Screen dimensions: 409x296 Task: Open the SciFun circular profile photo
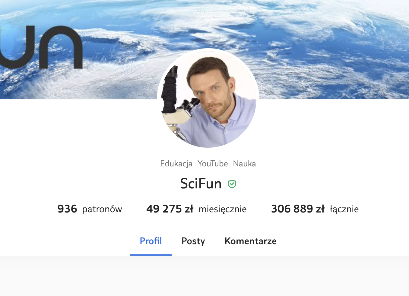[x=208, y=98]
